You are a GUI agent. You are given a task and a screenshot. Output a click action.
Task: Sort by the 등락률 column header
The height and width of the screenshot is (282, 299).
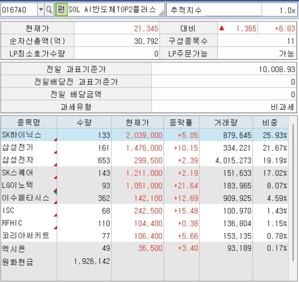click(x=181, y=122)
